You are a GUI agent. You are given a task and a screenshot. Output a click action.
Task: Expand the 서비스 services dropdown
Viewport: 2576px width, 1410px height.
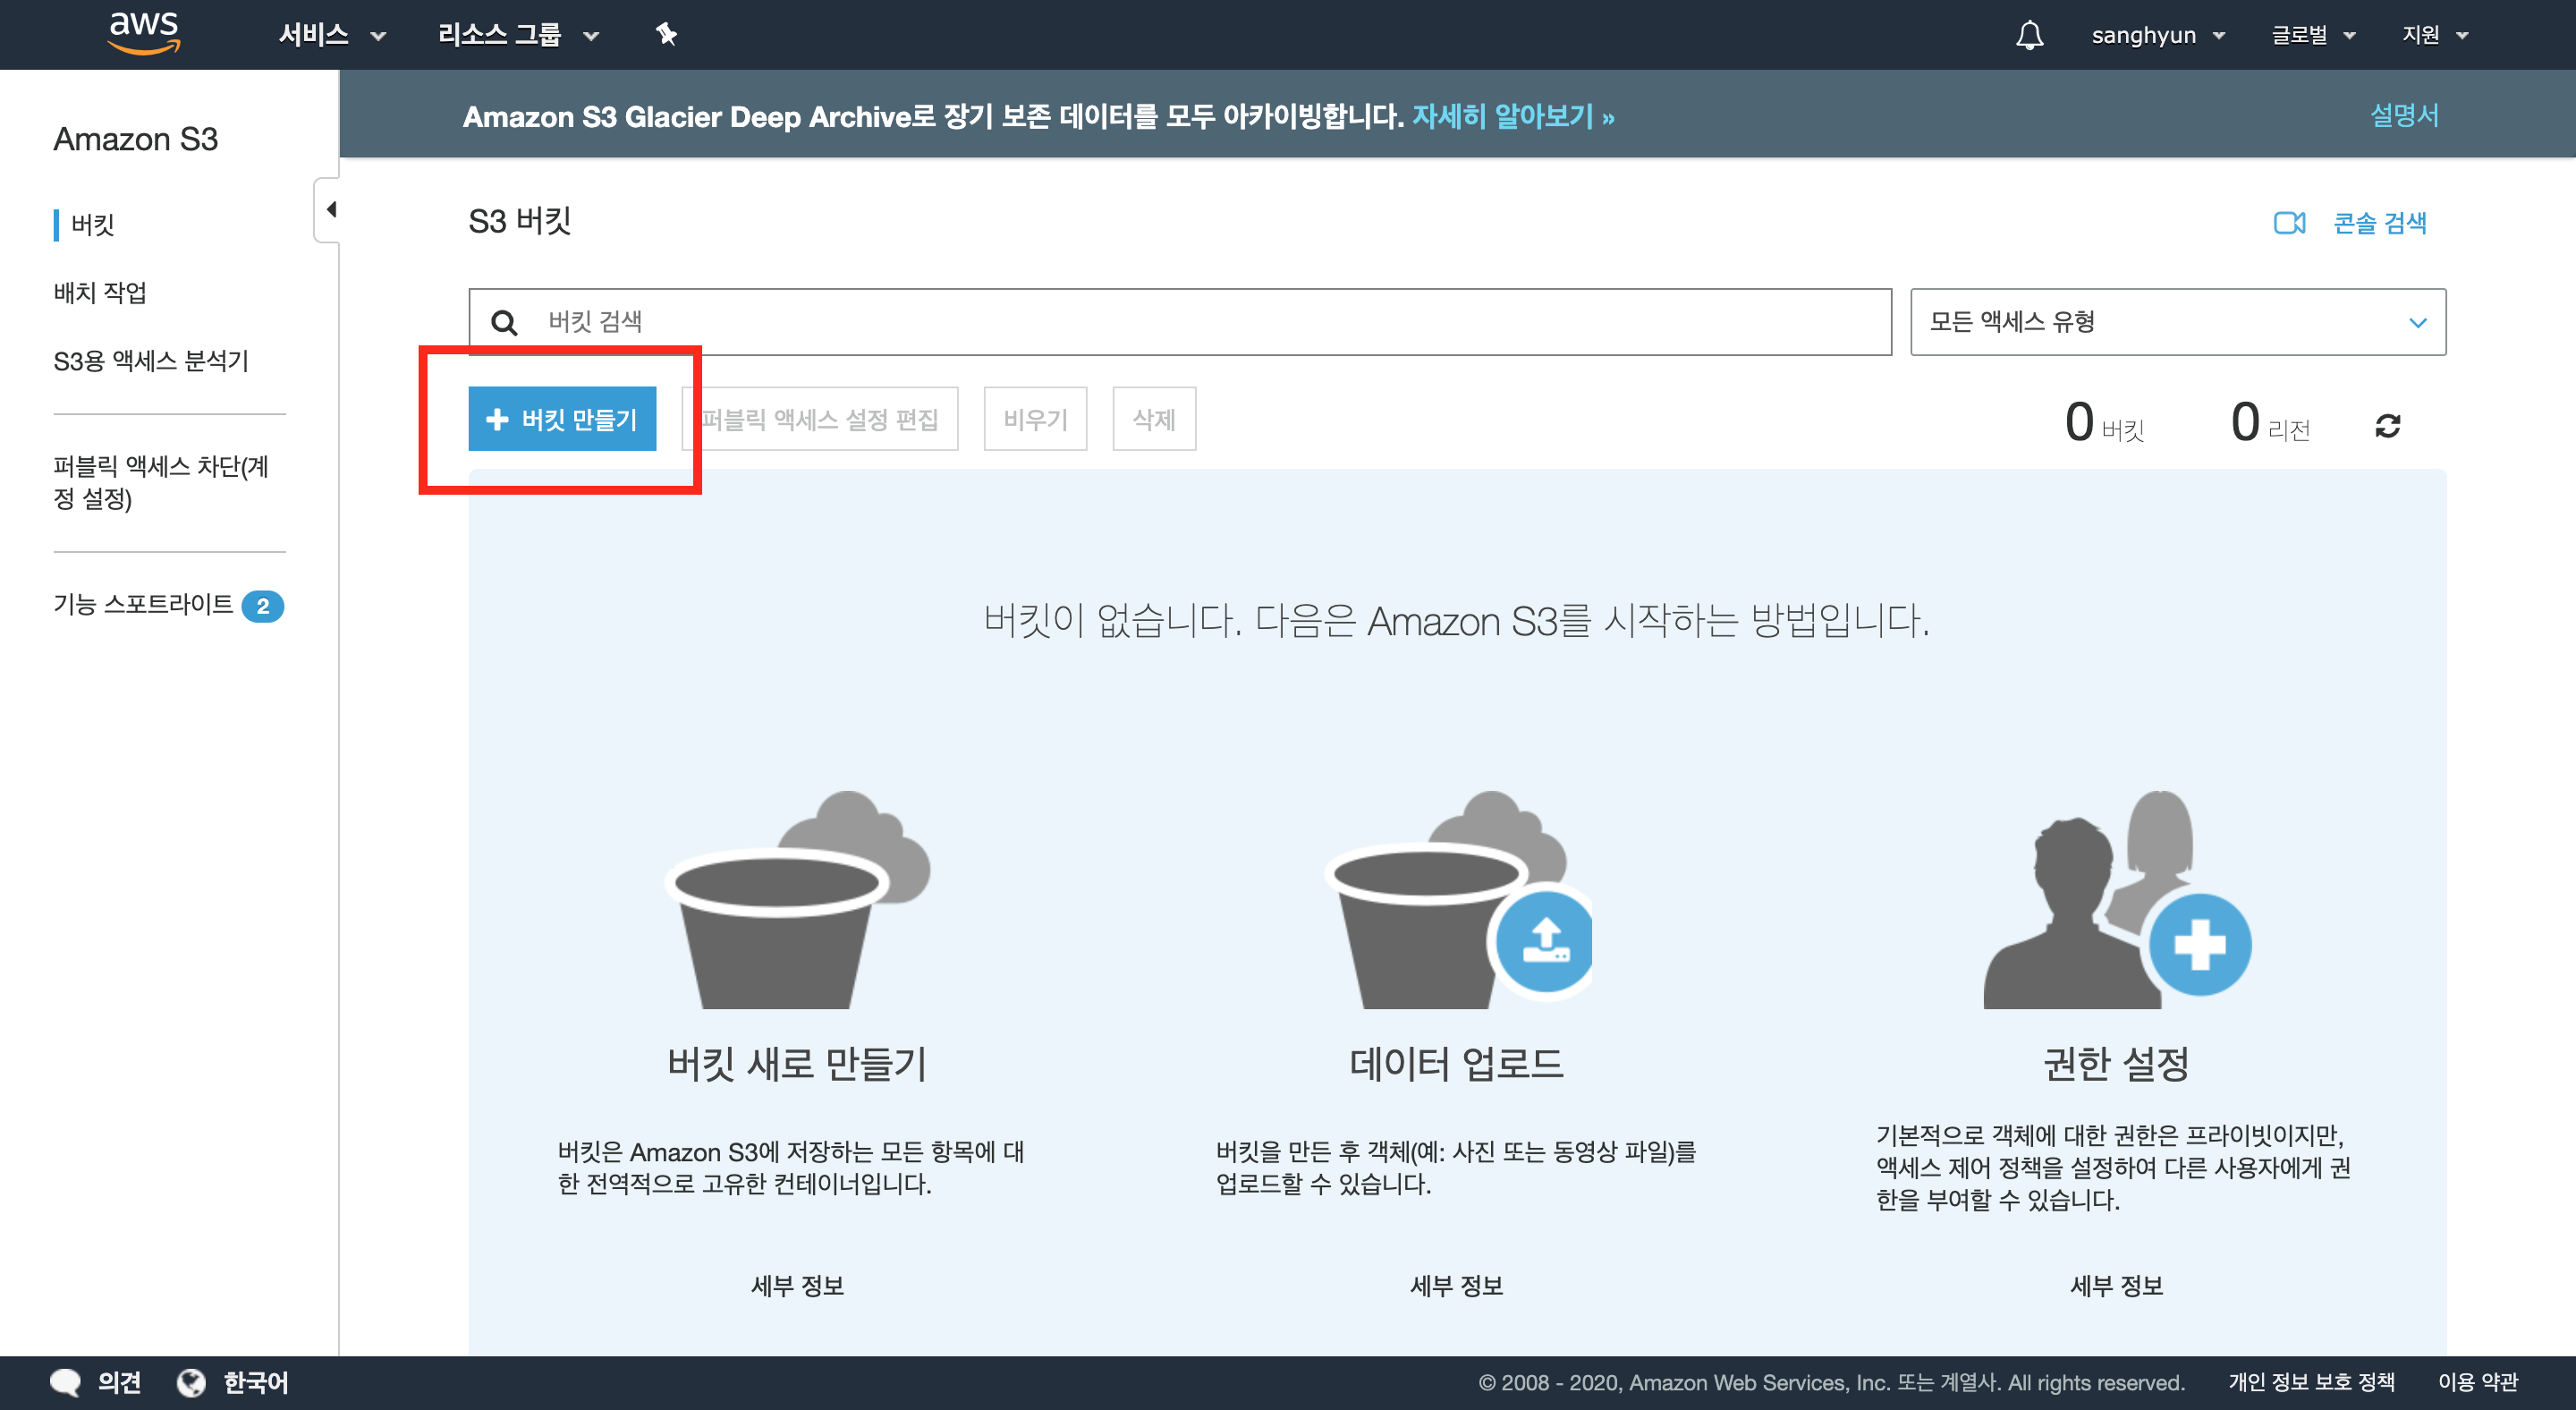(331, 35)
